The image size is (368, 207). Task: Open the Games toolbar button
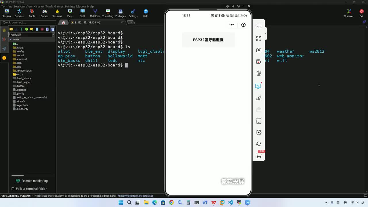(45, 13)
